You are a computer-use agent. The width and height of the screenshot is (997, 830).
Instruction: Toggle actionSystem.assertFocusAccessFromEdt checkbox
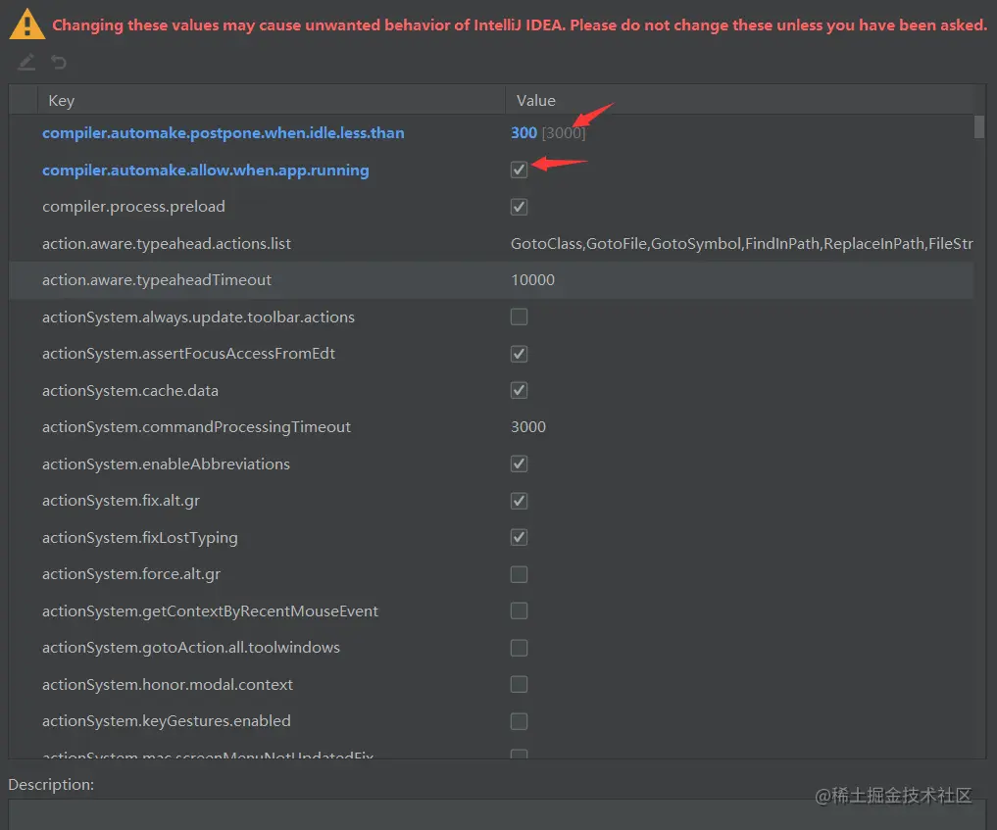(520, 354)
